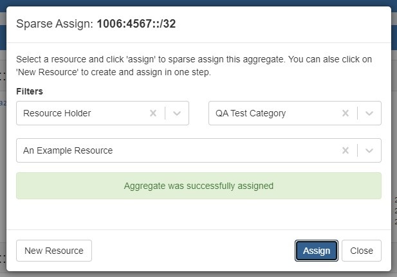Clear the An Example Resource selection
The width and height of the screenshot is (397, 277).
click(x=346, y=150)
